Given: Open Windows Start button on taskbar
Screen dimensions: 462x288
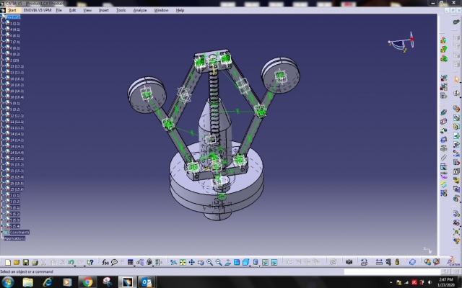Looking at the screenshot, I should pyautogui.click(x=8, y=282).
